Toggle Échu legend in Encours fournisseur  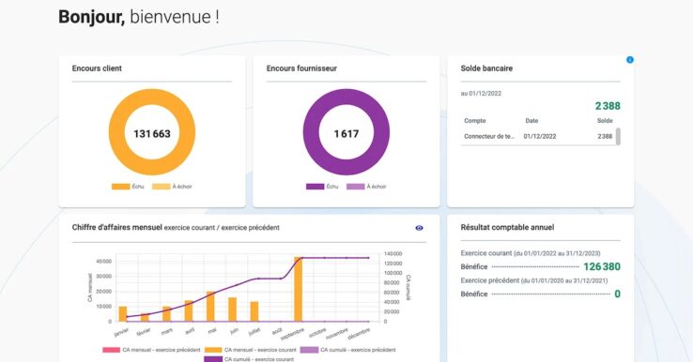tap(322, 187)
